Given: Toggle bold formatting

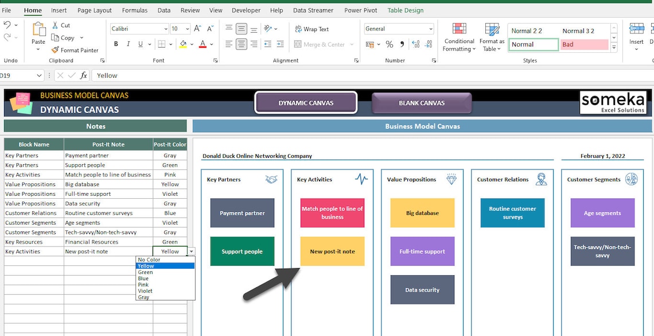Looking at the screenshot, I should [115, 43].
